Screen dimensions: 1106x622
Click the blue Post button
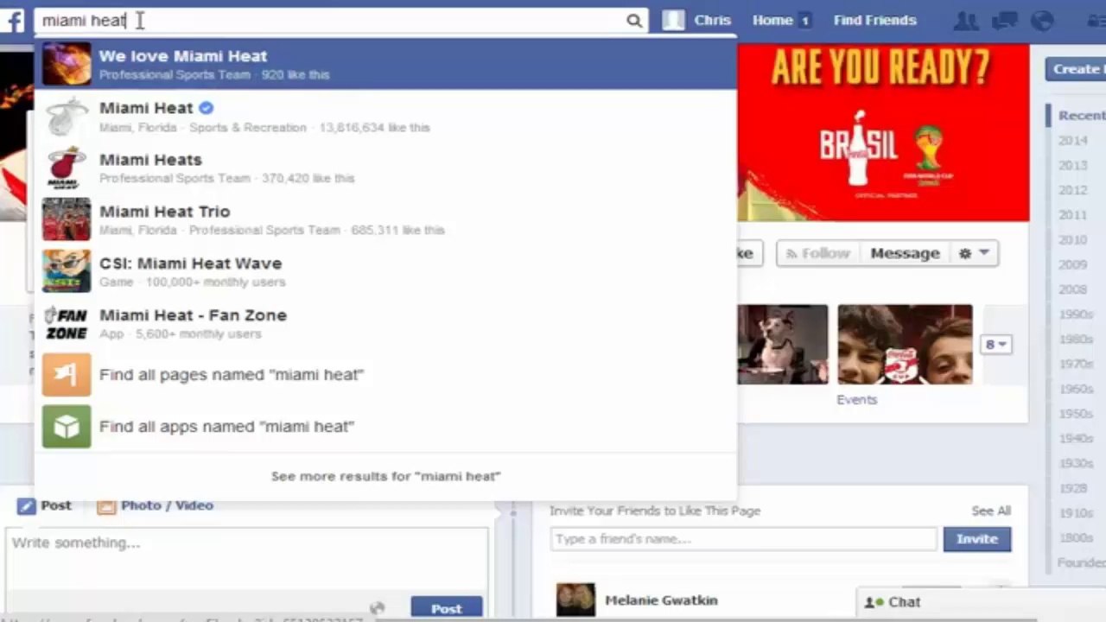(446, 608)
